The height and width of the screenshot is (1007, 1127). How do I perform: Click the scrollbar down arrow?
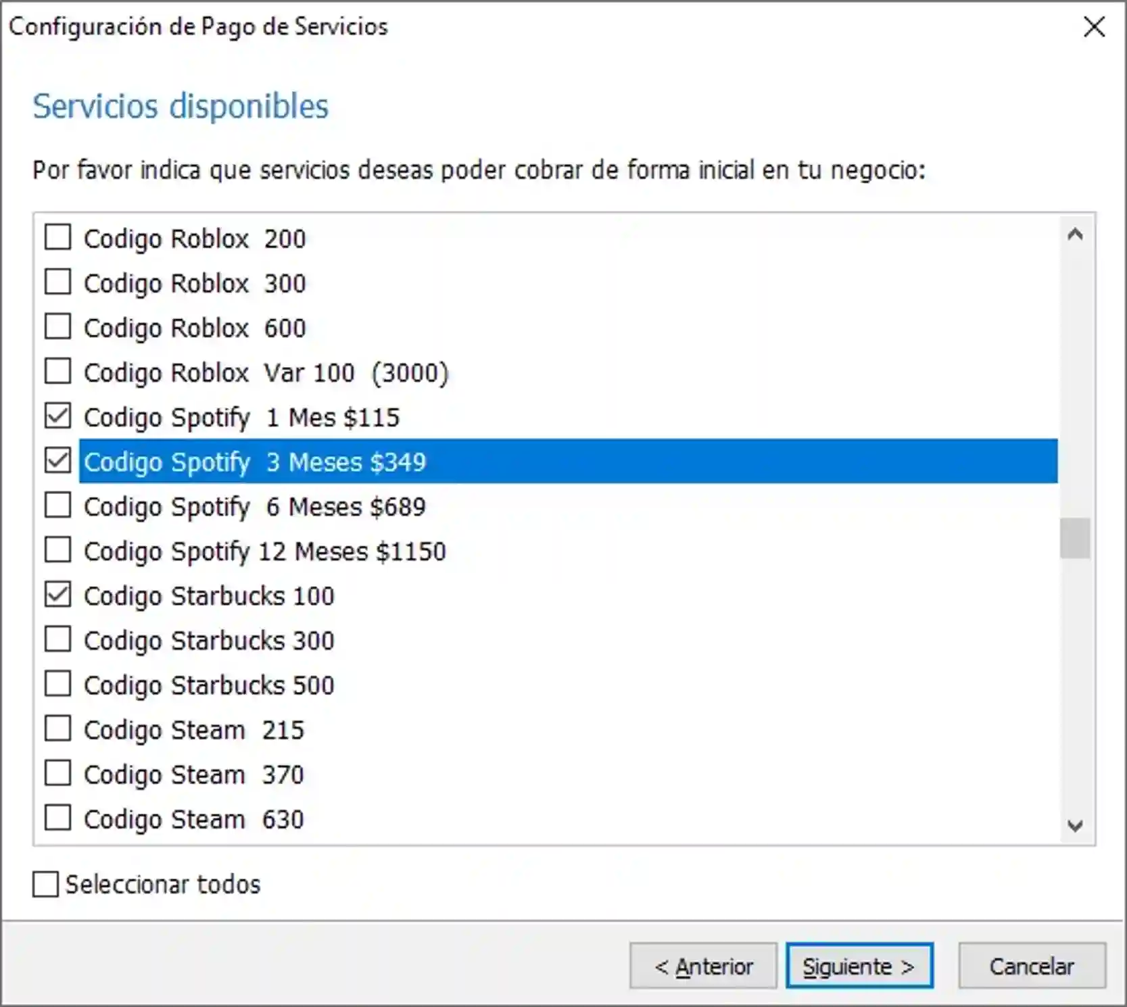1075,825
